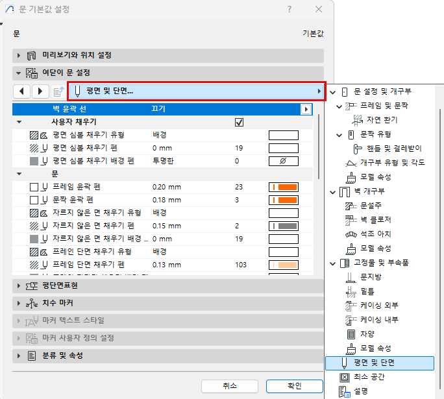Select the 벽 윤곽 선 row
The height and width of the screenshot is (399, 444).
pyautogui.click(x=162, y=109)
